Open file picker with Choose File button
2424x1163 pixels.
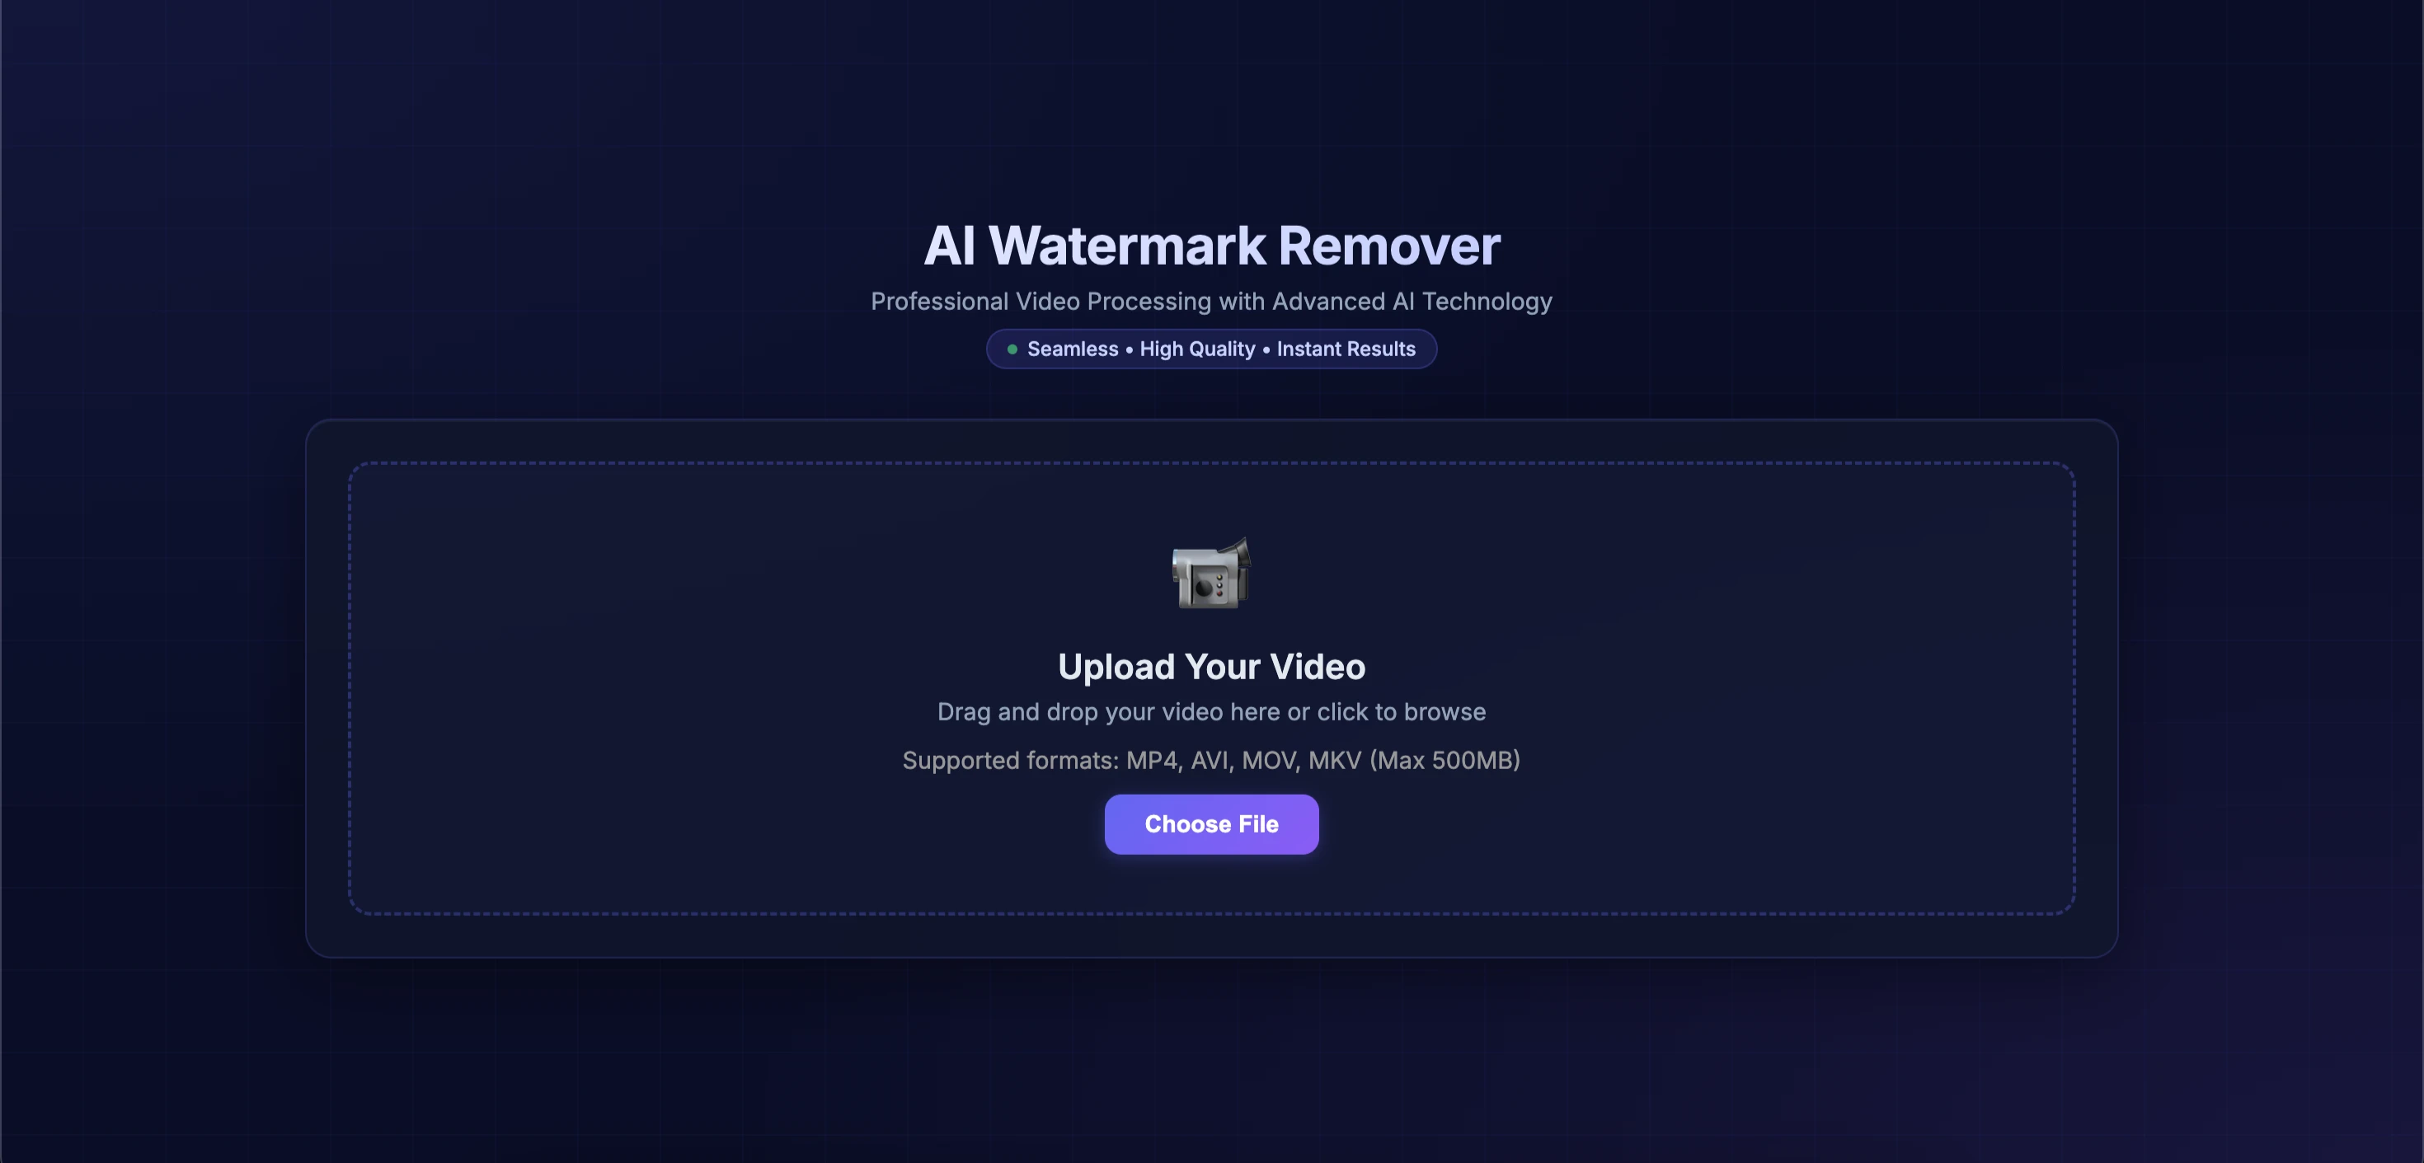click(1211, 824)
